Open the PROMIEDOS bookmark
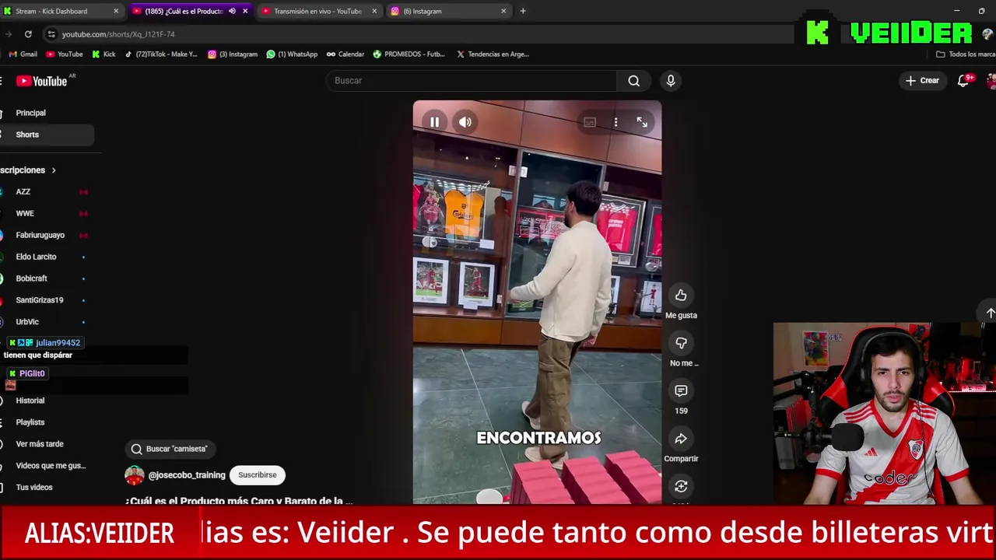The height and width of the screenshot is (560, 996). coord(409,54)
